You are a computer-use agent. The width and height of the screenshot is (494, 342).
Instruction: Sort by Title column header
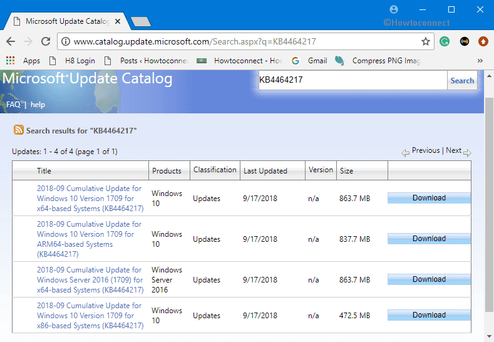[44, 171]
